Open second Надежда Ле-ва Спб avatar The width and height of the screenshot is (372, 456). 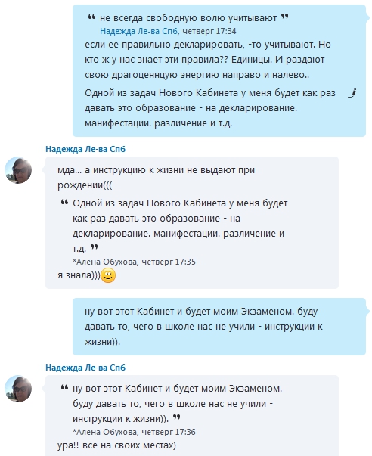18,389
